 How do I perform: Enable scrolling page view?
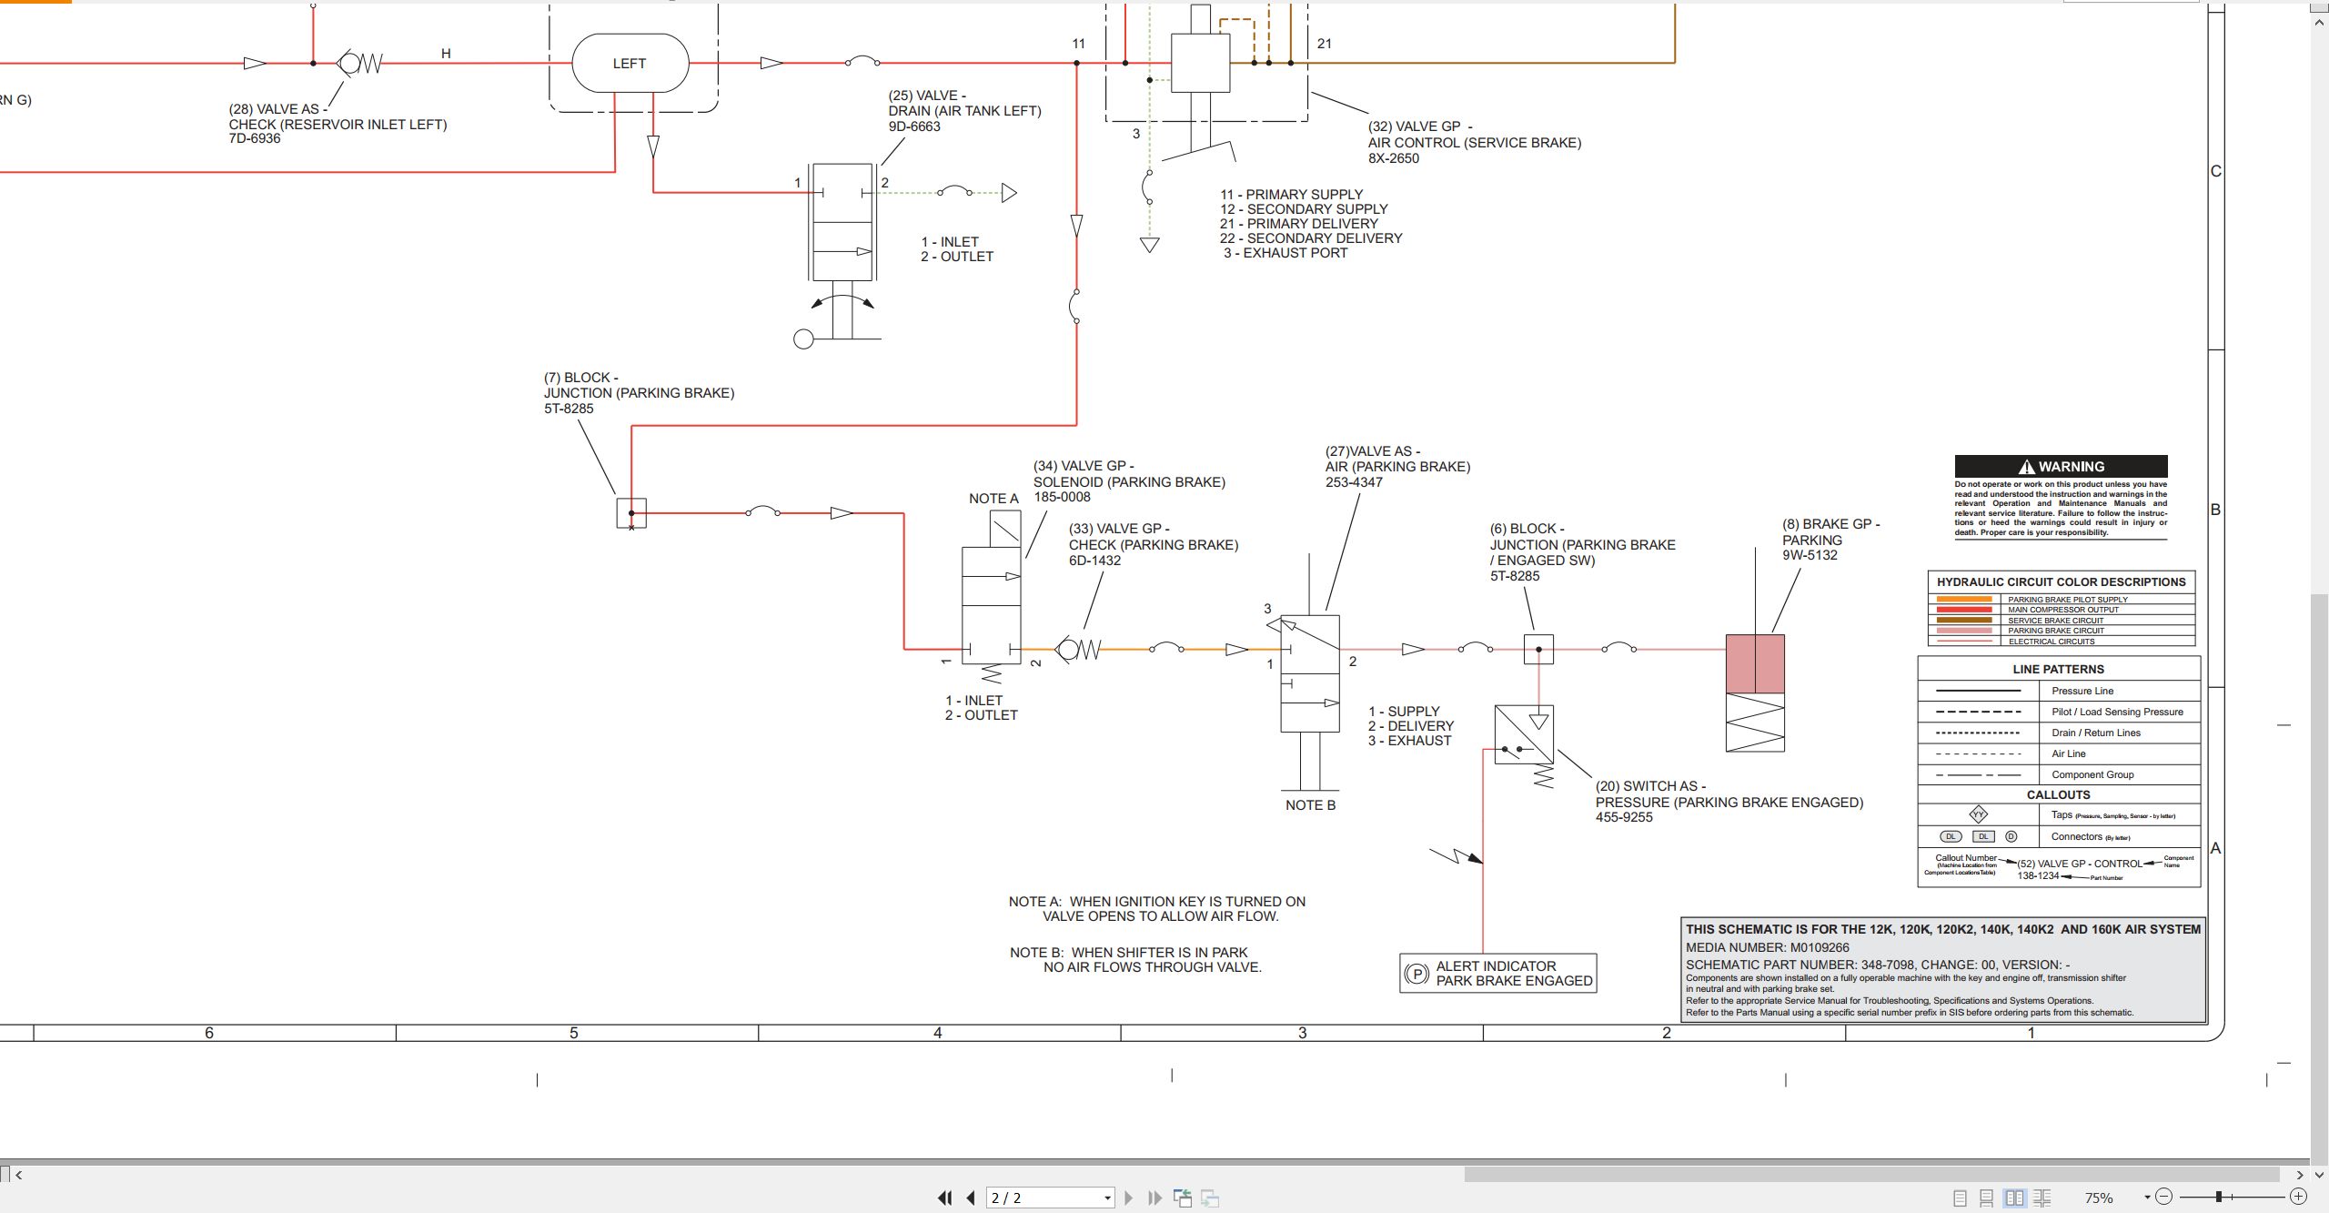pos(1987,1198)
